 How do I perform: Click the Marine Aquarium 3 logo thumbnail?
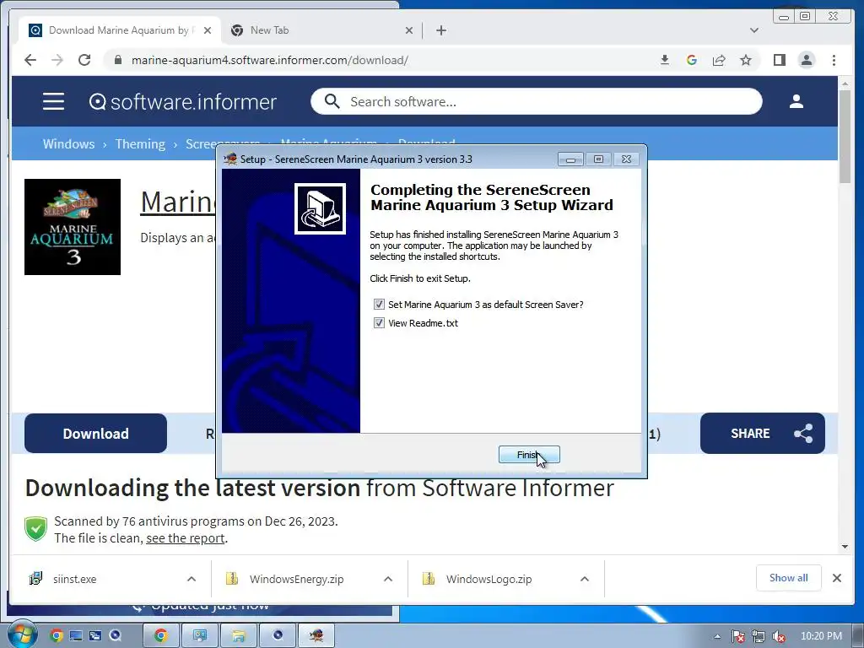[73, 226]
